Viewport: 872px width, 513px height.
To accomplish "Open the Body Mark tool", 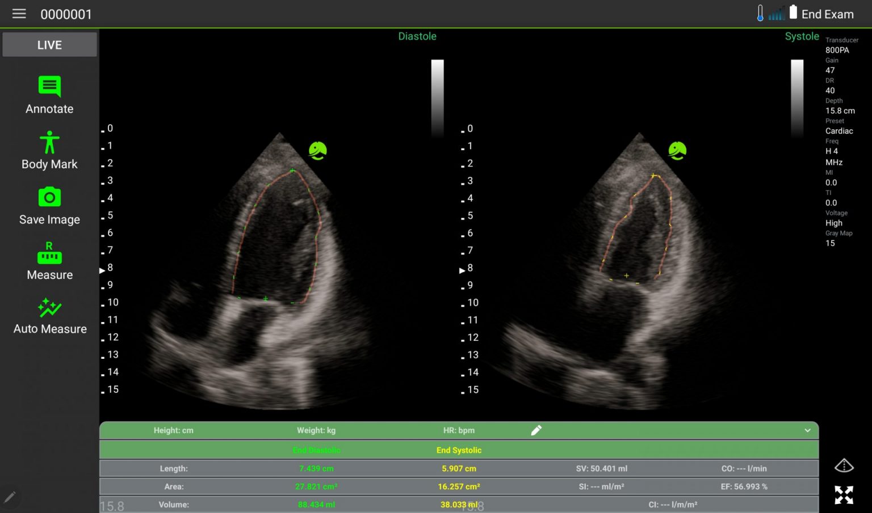I will pyautogui.click(x=49, y=143).
